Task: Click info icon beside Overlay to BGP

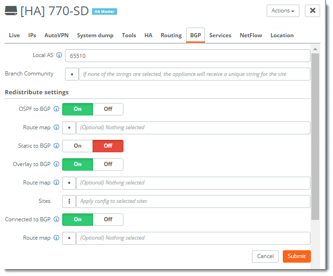Action: [x=56, y=164]
